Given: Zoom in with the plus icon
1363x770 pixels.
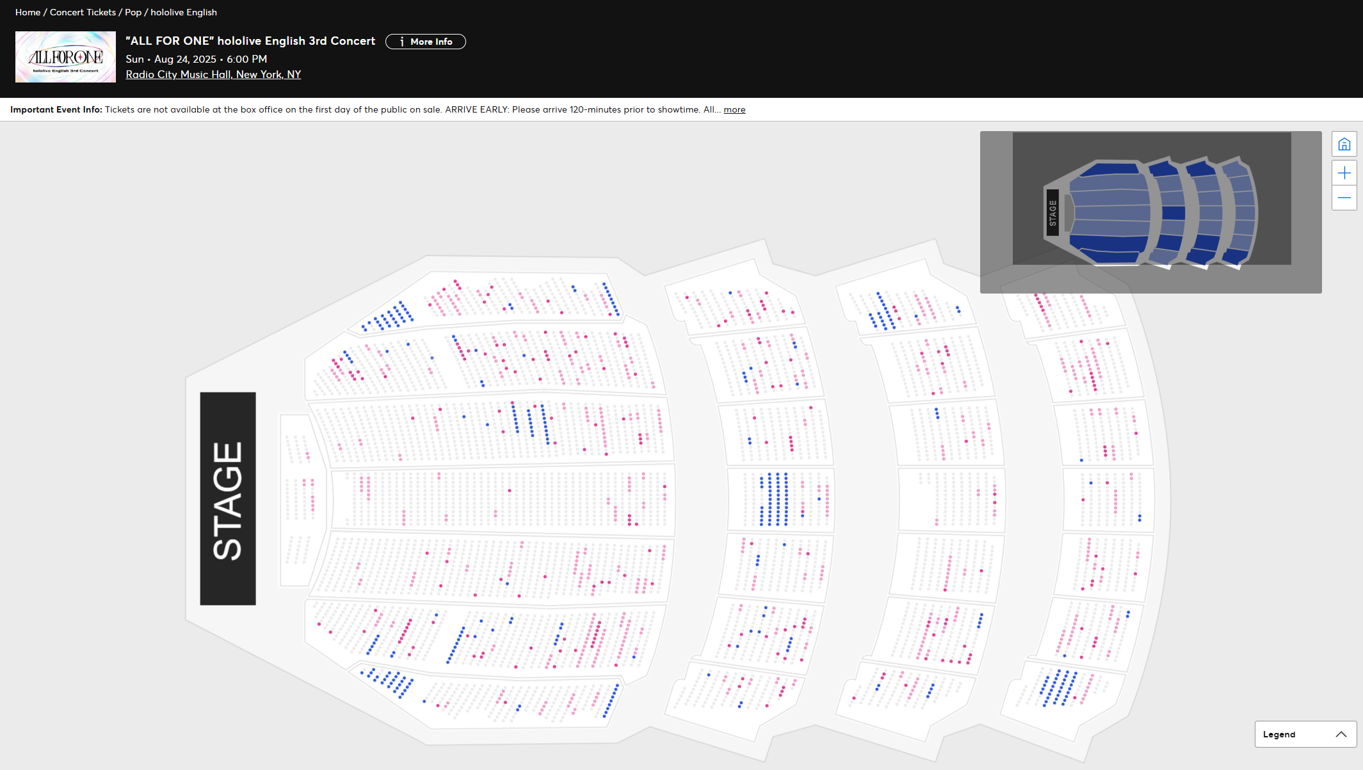Looking at the screenshot, I should tap(1344, 173).
